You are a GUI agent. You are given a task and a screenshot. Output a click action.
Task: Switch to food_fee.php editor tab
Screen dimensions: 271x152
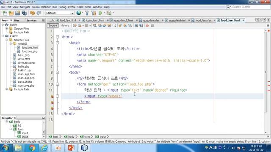click(203, 20)
